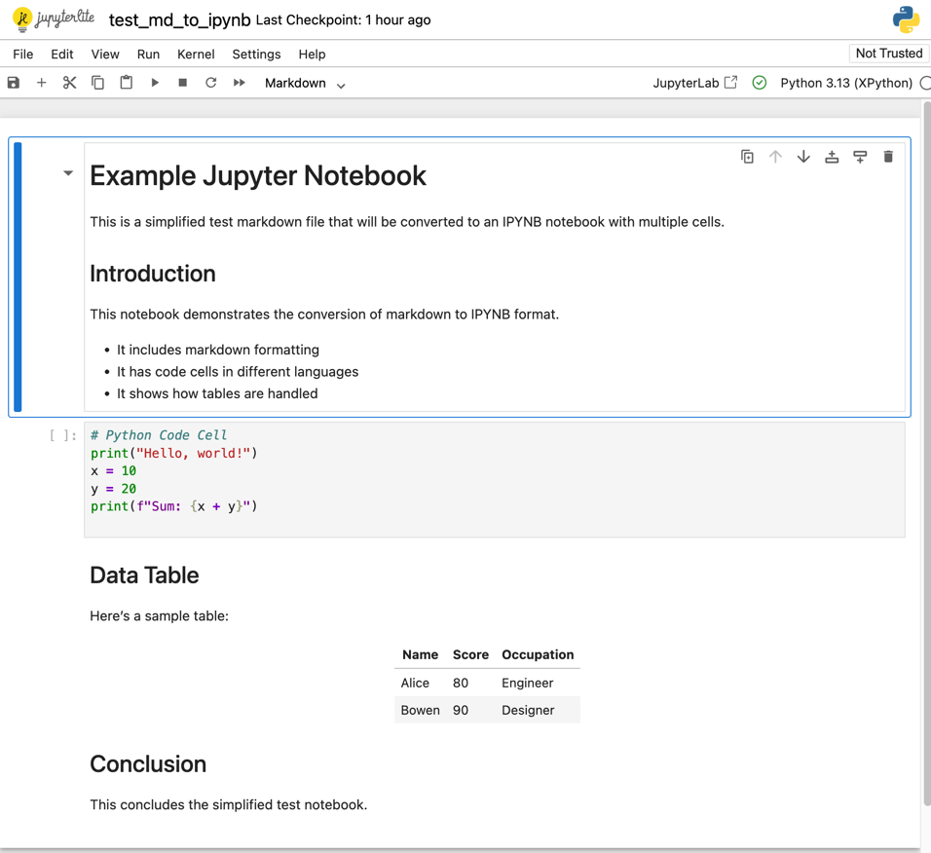The height and width of the screenshot is (853, 931).
Task: Click the blue cell collapser bar
Action: 18,277
